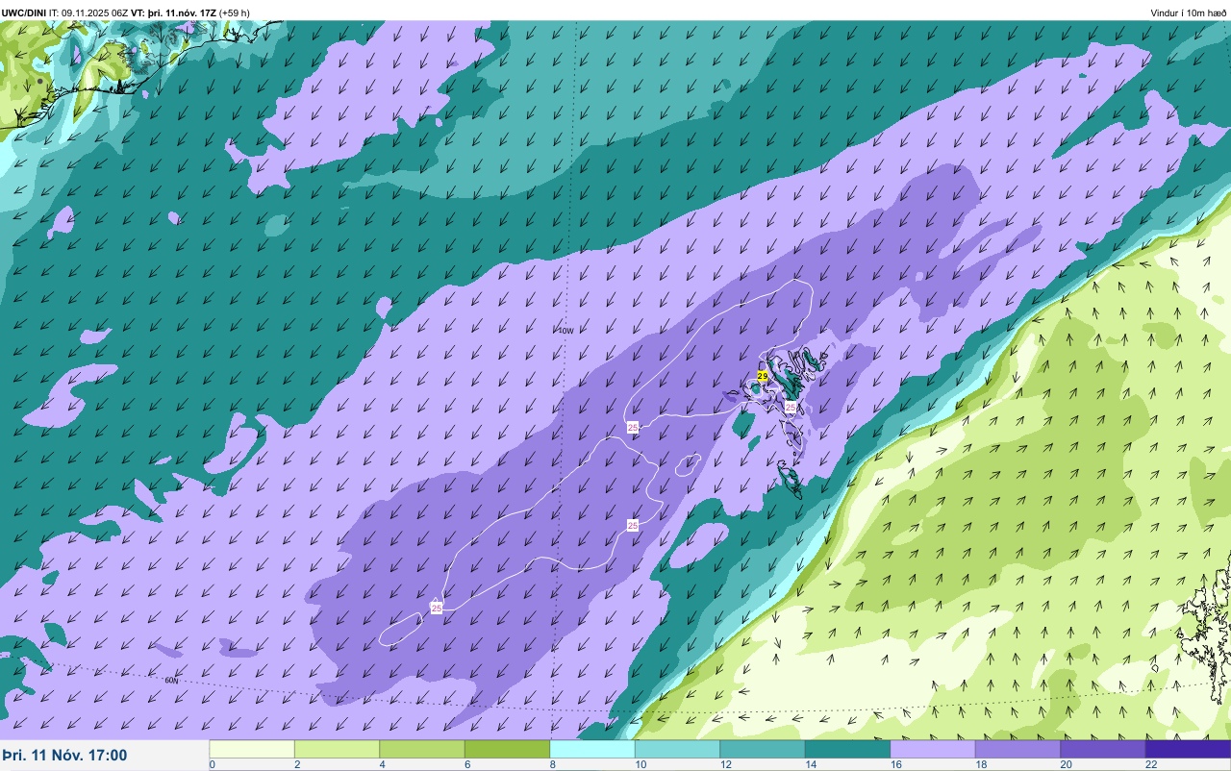Click the "Vindur í 10m hæð" title
The image size is (1231, 771).
tap(1189, 12)
